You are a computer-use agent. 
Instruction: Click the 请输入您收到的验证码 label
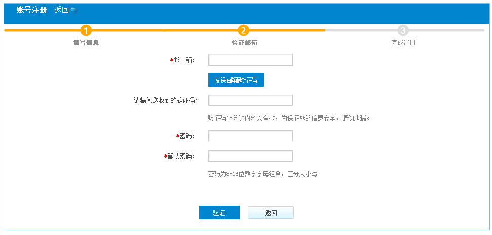tap(164, 100)
